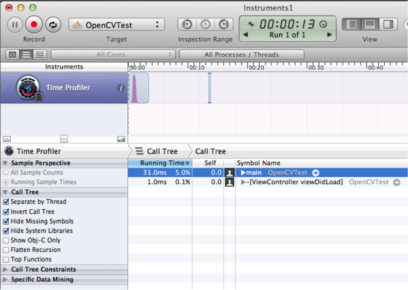Click the library icon below instruments list

point(7,139)
